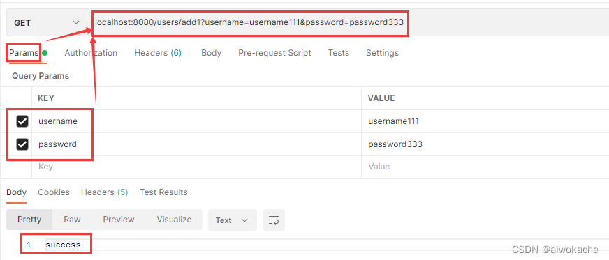Viewport: 609px width, 260px height.
Task: Click the request URL field
Action: pyautogui.click(x=348, y=23)
